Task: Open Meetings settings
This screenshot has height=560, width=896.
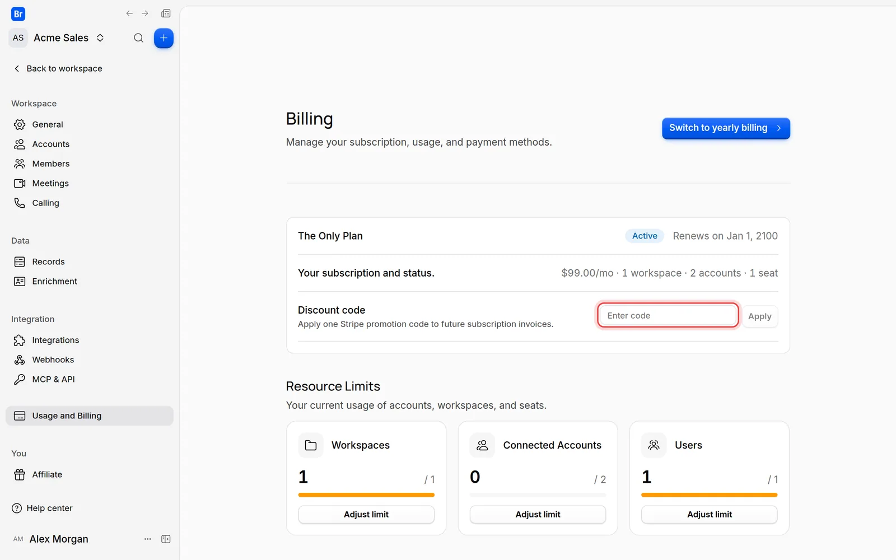Action: pyautogui.click(x=90, y=183)
